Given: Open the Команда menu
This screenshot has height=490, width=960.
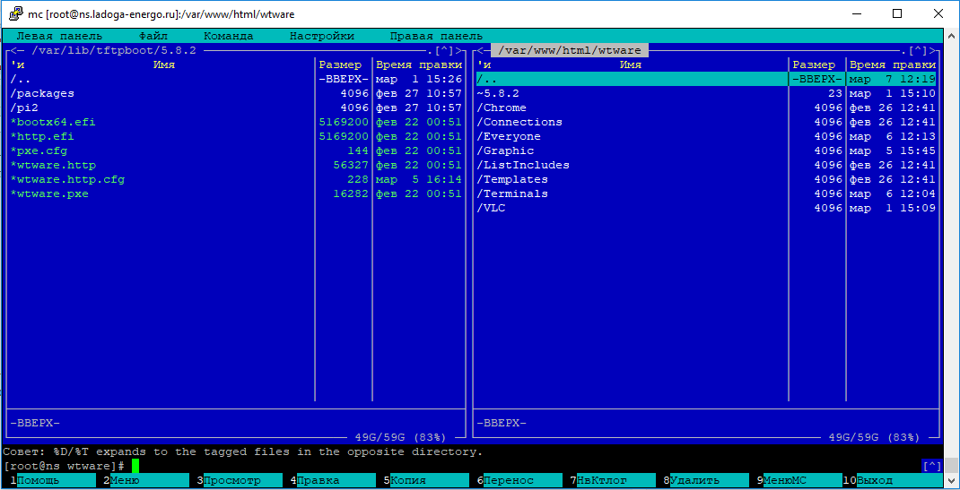Looking at the screenshot, I should click(228, 36).
